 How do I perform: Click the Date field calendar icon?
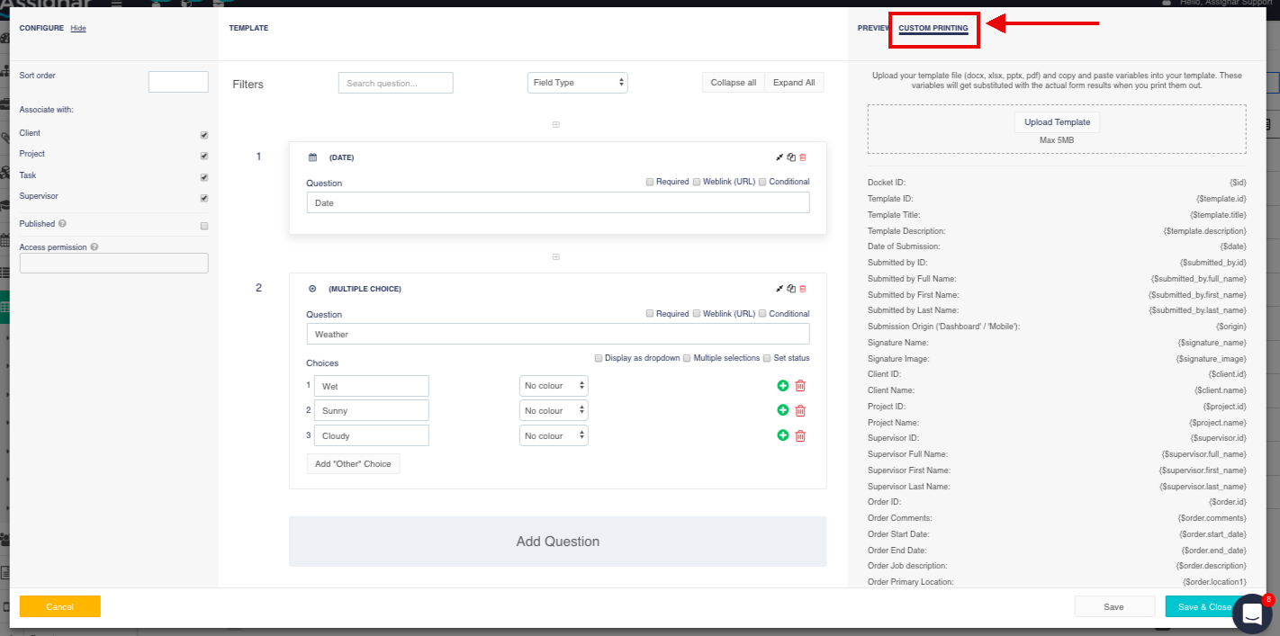313,157
